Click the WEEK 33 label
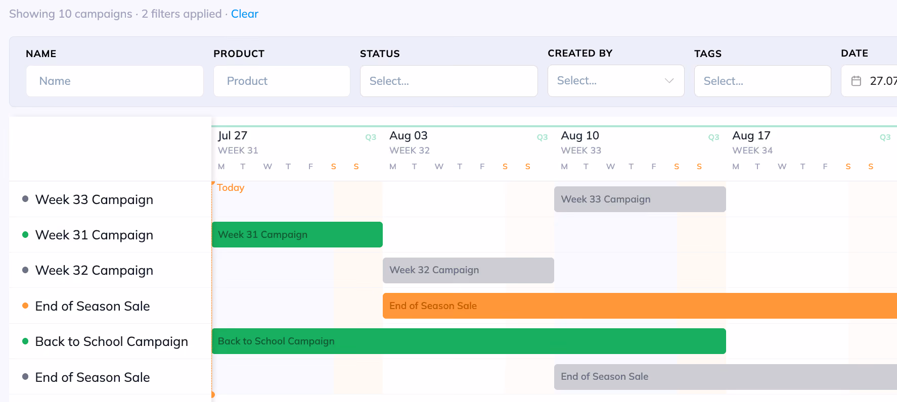Screen dimensions: 897x402 point(581,150)
